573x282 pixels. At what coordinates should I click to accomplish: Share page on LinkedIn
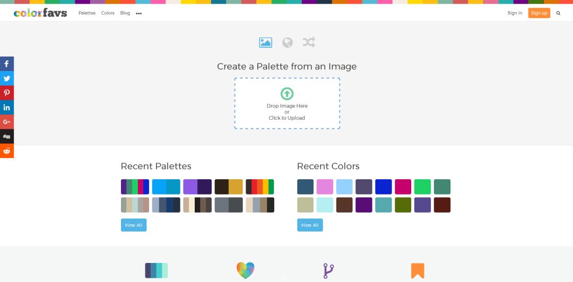tap(7, 107)
